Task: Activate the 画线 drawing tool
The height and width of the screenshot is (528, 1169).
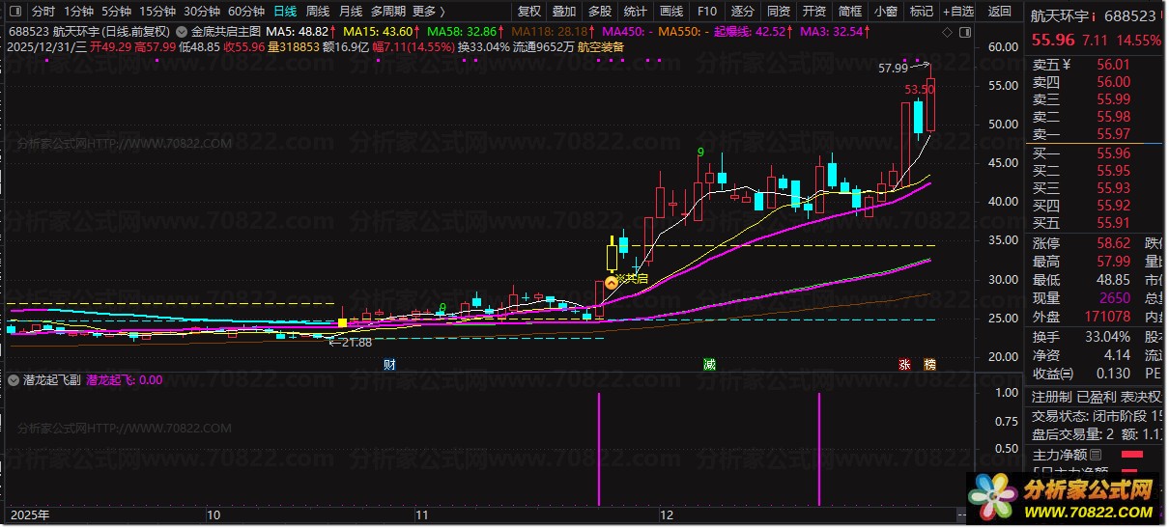Action: coord(670,12)
